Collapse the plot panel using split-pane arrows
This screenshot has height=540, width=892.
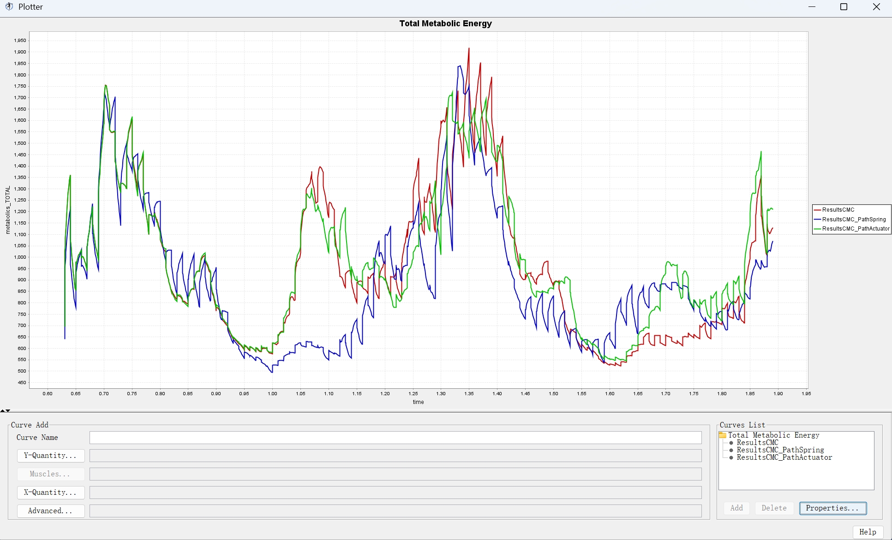click(3, 410)
